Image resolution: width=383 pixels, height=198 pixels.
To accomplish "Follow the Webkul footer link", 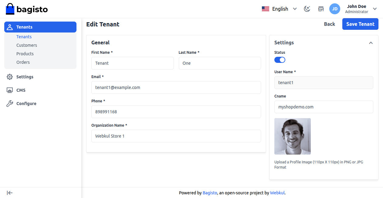I will coord(277,193).
